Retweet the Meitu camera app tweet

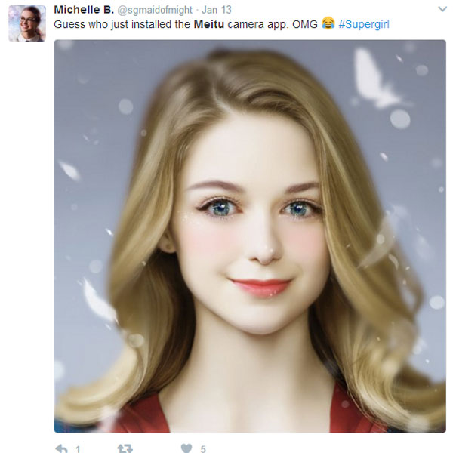125,448
